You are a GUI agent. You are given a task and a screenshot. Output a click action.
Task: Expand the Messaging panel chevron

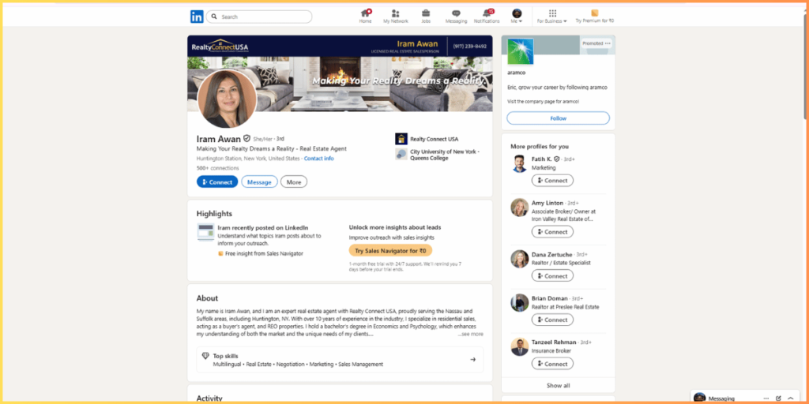pyautogui.click(x=791, y=398)
